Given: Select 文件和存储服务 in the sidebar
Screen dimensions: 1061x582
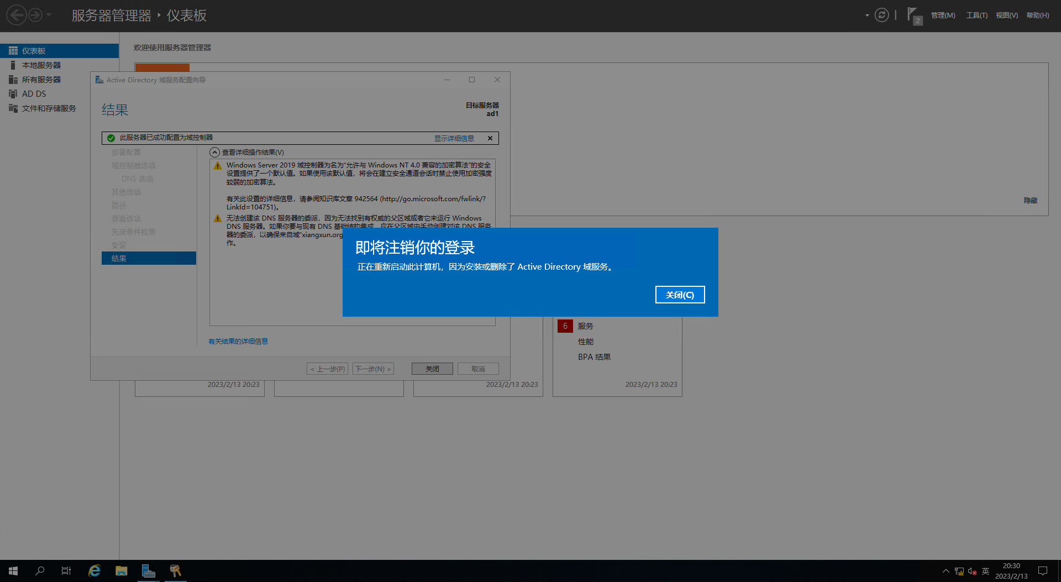Looking at the screenshot, I should pyautogui.click(x=59, y=108).
